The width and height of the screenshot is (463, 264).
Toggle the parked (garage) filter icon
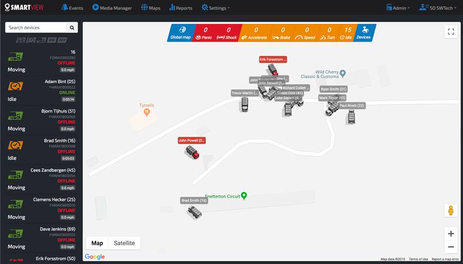21,40
